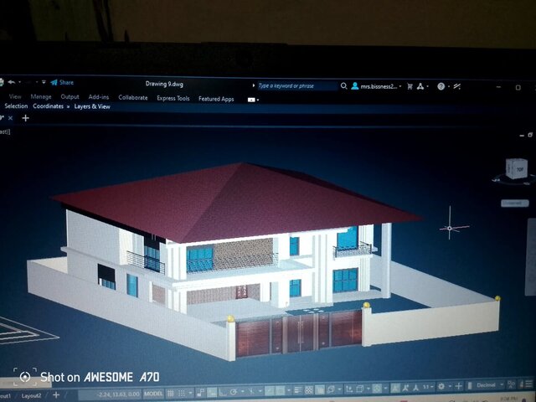Click the Share button
The height and width of the screenshot is (402, 536).
(x=62, y=82)
